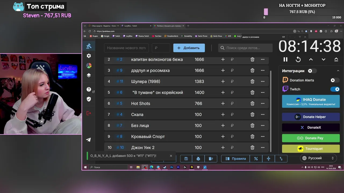
Task: Open more options for Hot Shots
Action: pyautogui.click(x=263, y=103)
